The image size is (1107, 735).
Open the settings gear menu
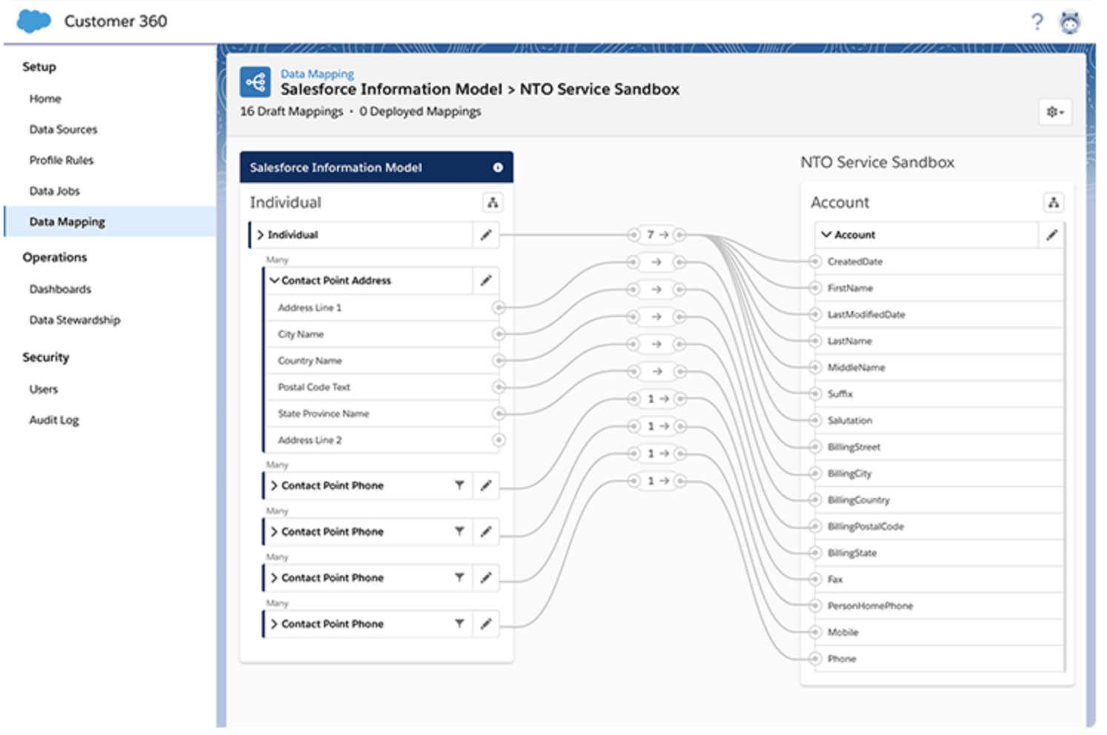click(1055, 112)
